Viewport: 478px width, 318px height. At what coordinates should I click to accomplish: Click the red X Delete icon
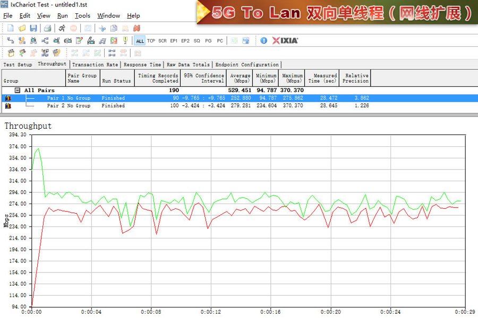pos(136,28)
